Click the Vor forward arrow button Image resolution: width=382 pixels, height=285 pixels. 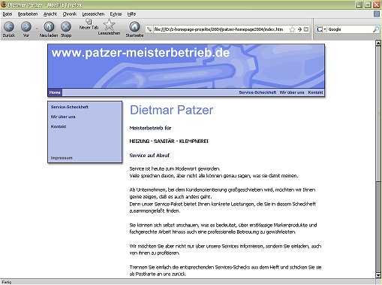(x=26, y=26)
